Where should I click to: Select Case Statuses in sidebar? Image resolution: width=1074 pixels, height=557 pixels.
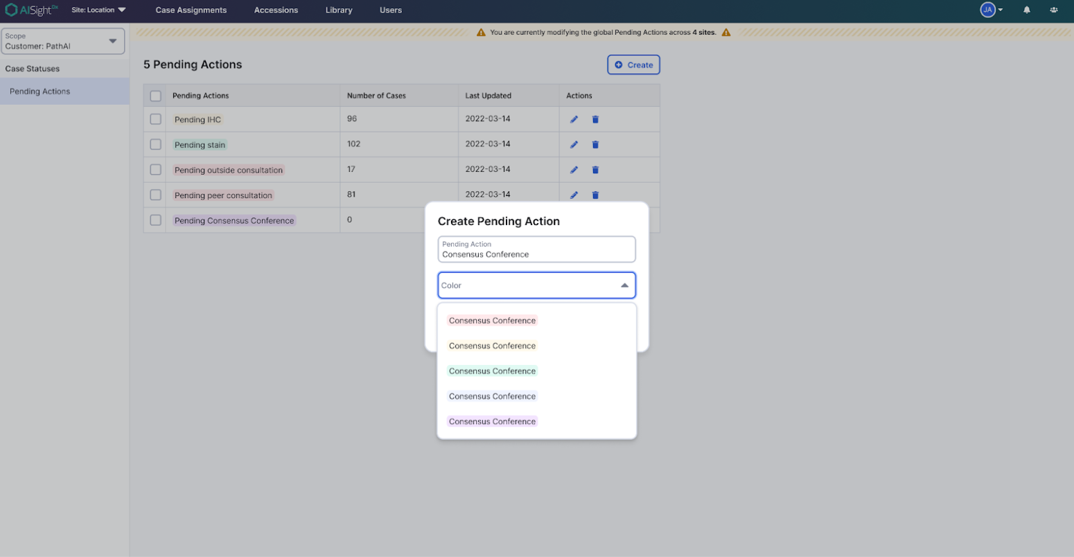[33, 69]
